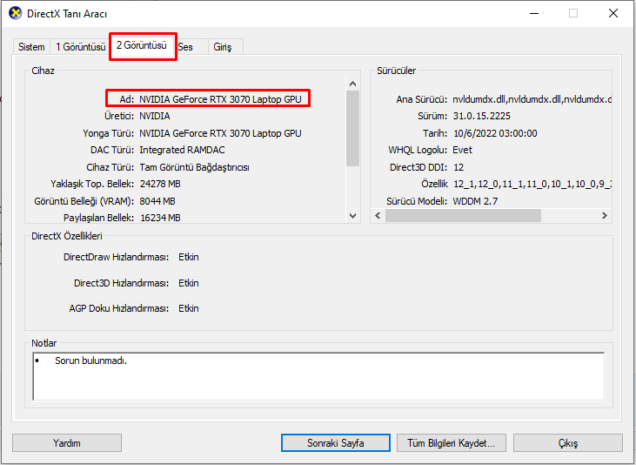Click the Paylaşılan Bellek label
The image size is (636, 465).
click(98, 218)
